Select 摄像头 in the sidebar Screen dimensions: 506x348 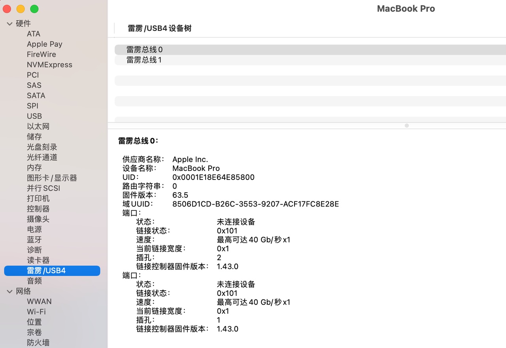pyautogui.click(x=38, y=219)
